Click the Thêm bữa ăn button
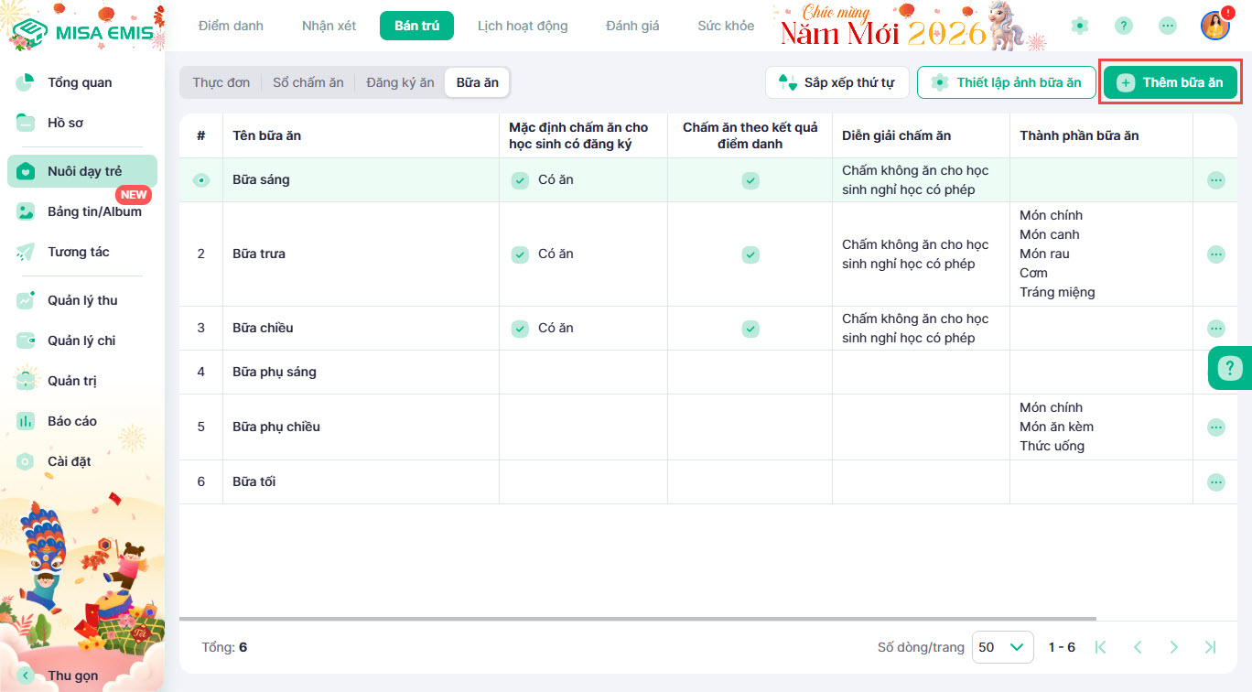 [x=1170, y=82]
